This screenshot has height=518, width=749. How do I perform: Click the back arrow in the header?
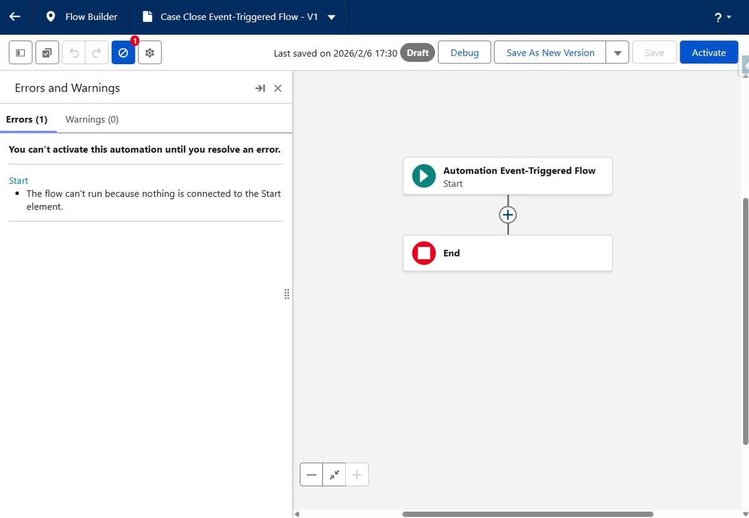tap(15, 17)
